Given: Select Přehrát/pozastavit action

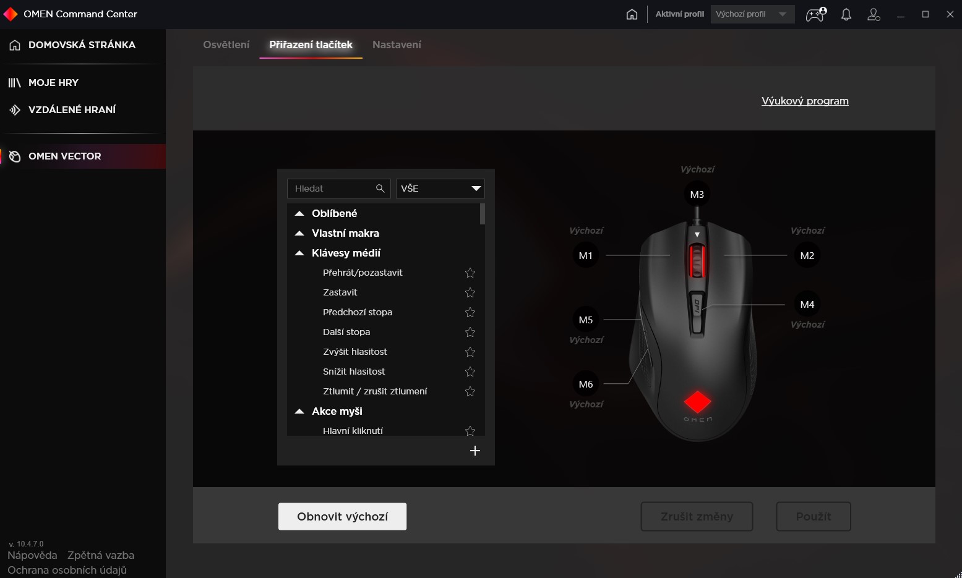Looking at the screenshot, I should [x=363, y=273].
